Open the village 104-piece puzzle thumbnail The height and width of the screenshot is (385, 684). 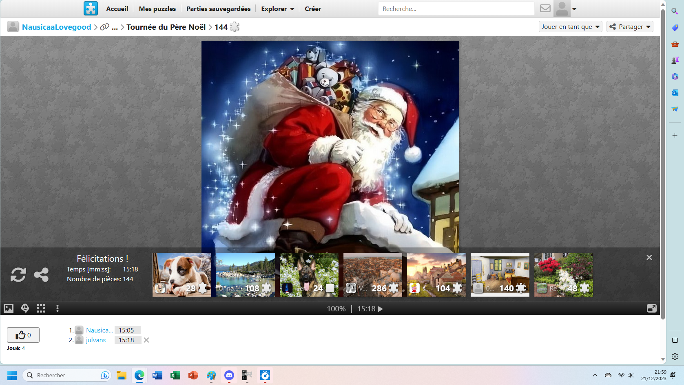436,275
